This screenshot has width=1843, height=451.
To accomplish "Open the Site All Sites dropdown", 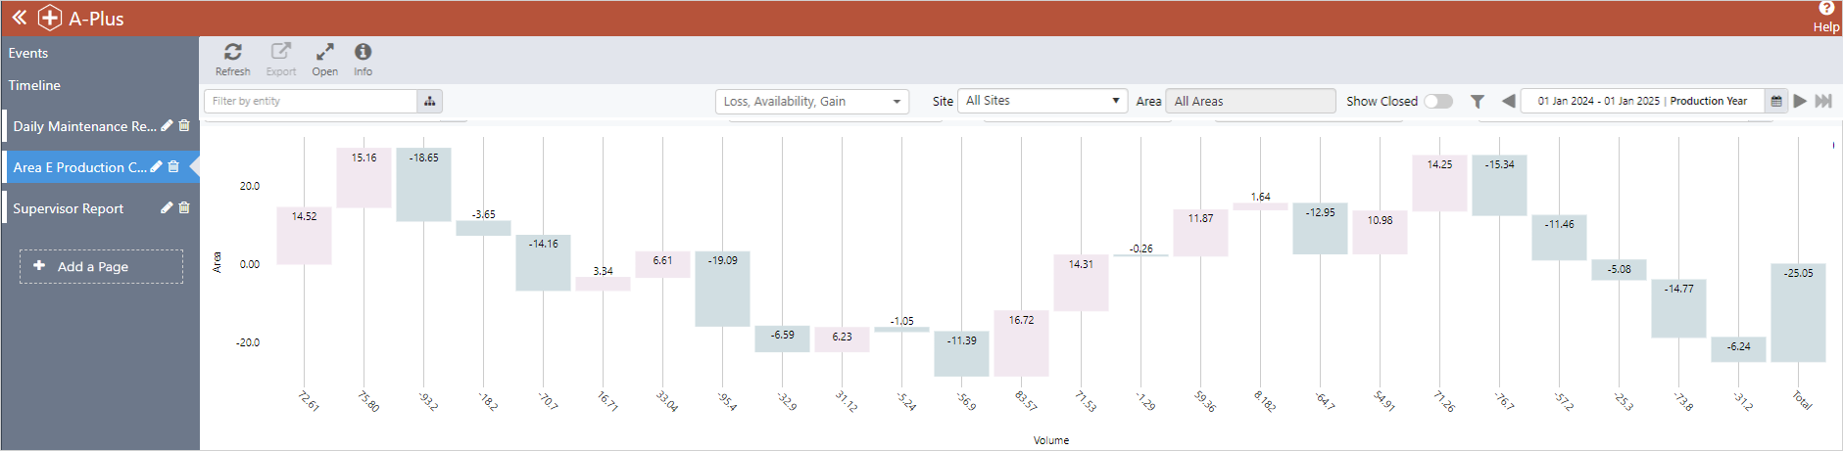I will pyautogui.click(x=1043, y=101).
